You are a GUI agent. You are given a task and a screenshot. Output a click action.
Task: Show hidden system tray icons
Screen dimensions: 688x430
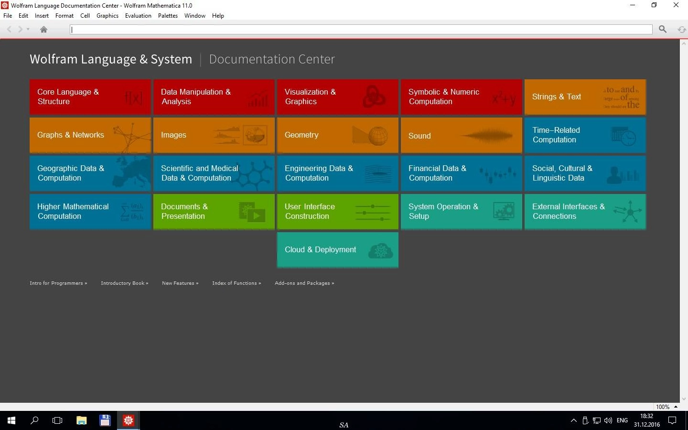574,420
